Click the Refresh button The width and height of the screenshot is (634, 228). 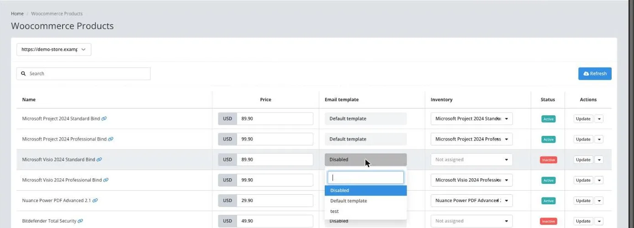[x=595, y=73]
